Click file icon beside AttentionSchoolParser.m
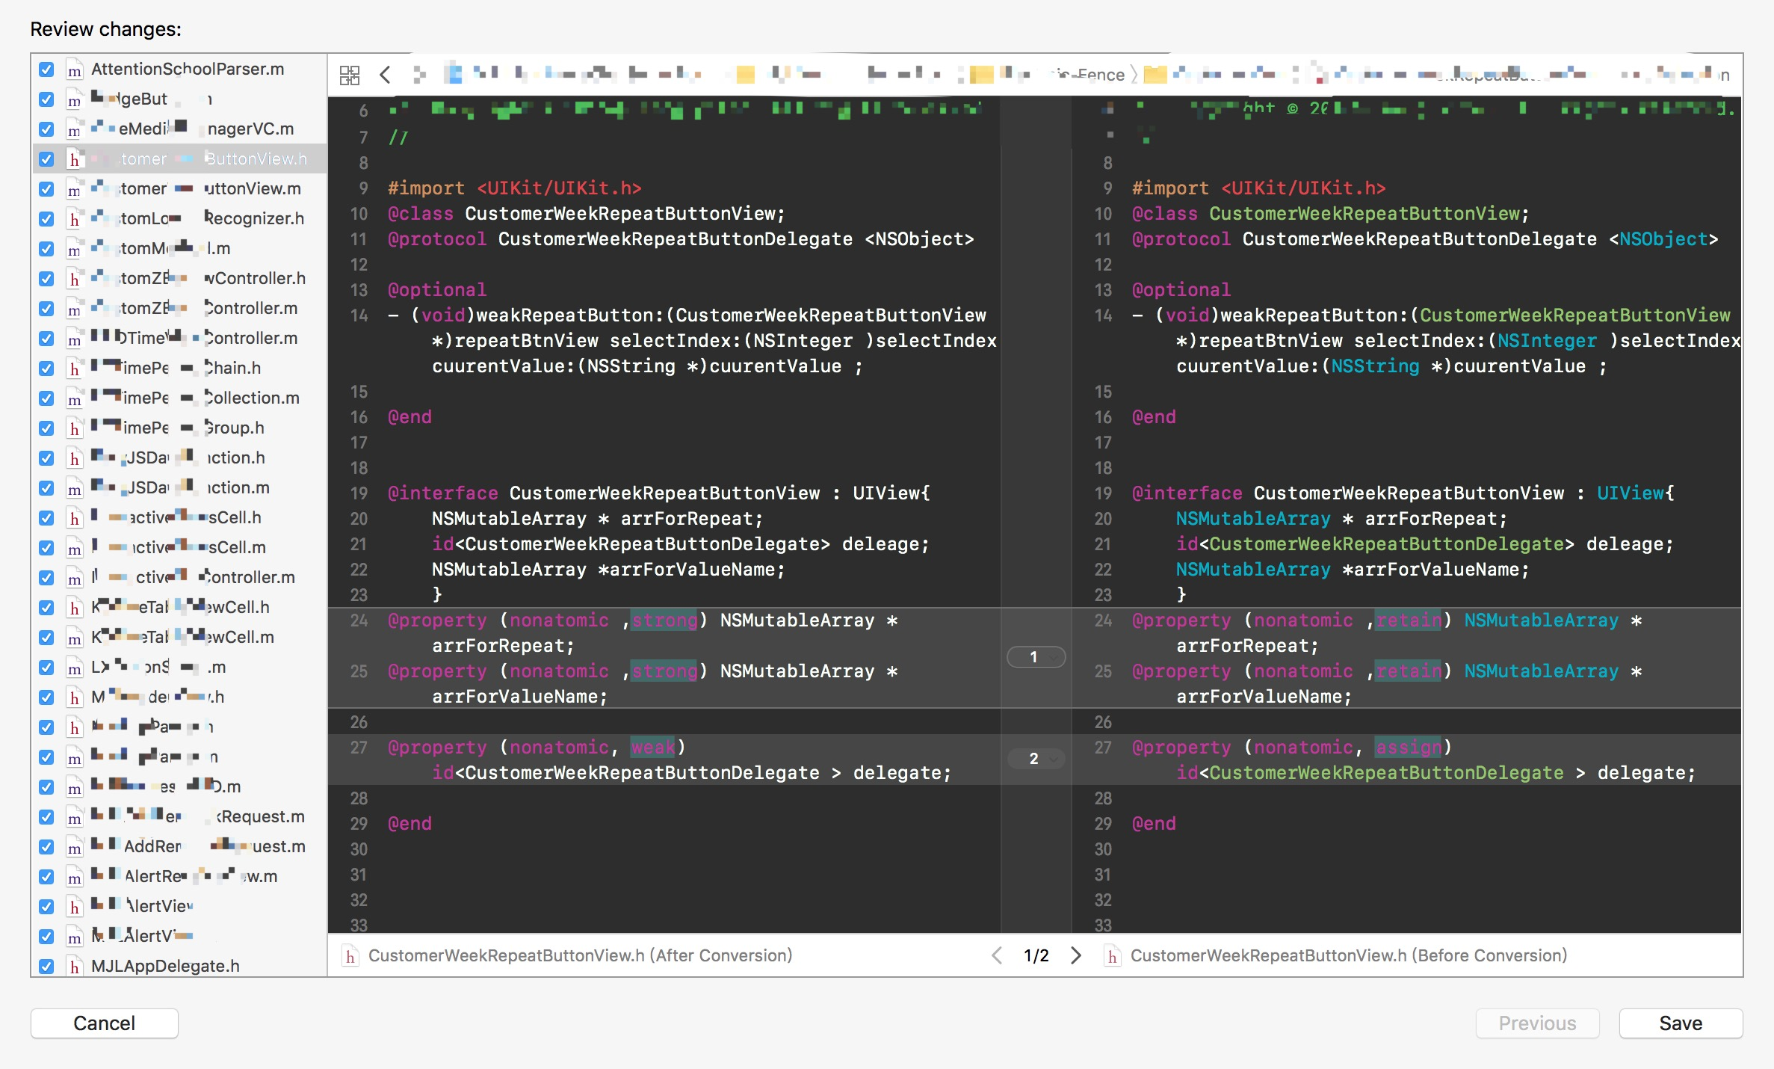This screenshot has height=1069, width=1774. 74,70
